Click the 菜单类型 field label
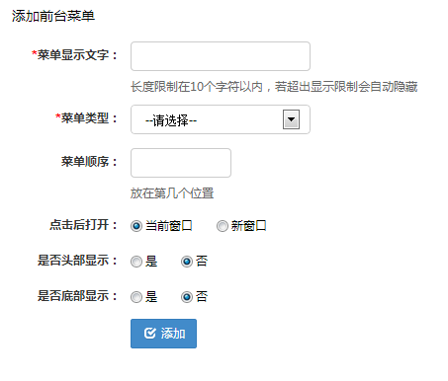Viewport: 448px width, 381px height. tap(86, 118)
